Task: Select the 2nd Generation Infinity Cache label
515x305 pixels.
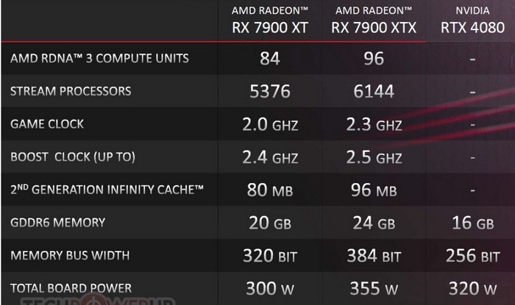Action: tap(107, 190)
